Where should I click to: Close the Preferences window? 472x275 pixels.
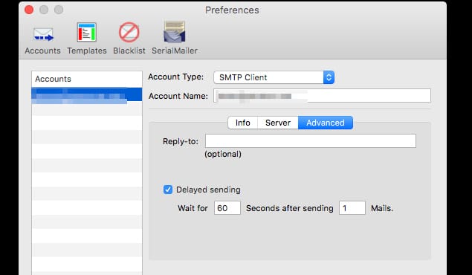pyautogui.click(x=29, y=10)
